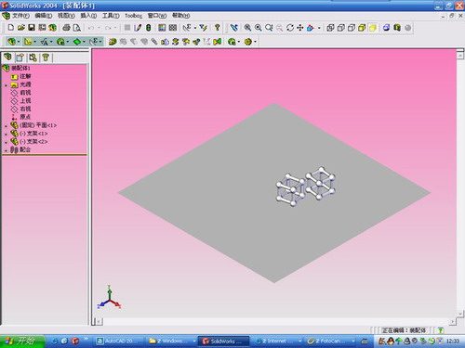Click the traffic-light Rebuild icon
Viewport: 465px width, 348px height.
coord(149,28)
